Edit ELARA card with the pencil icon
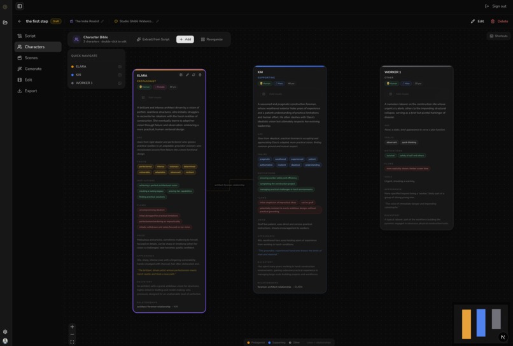 coord(187,75)
